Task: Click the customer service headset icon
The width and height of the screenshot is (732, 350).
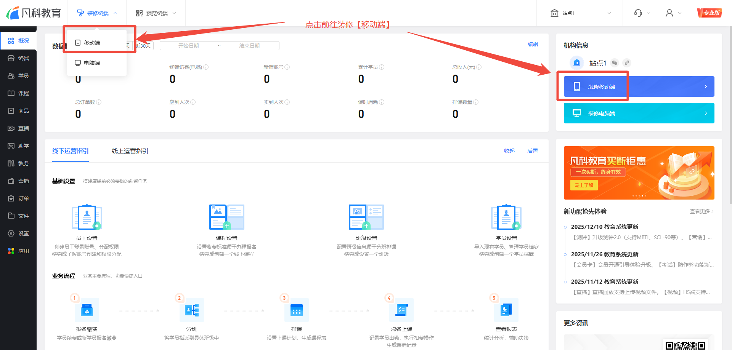Action: click(x=638, y=13)
